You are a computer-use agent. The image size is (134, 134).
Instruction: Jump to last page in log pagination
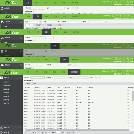point(39,132)
